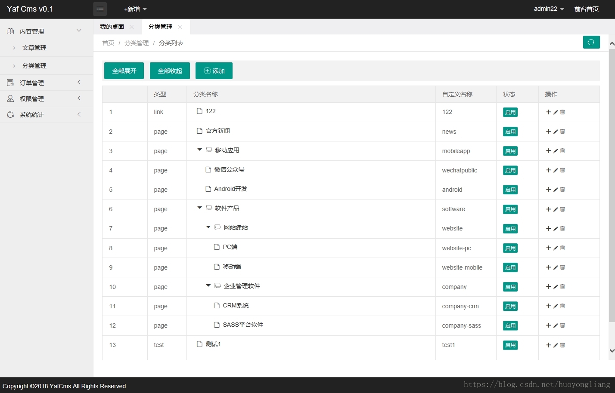The width and height of the screenshot is (615, 393).
Task: Click the 添加 button
Action: [x=214, y=71]
